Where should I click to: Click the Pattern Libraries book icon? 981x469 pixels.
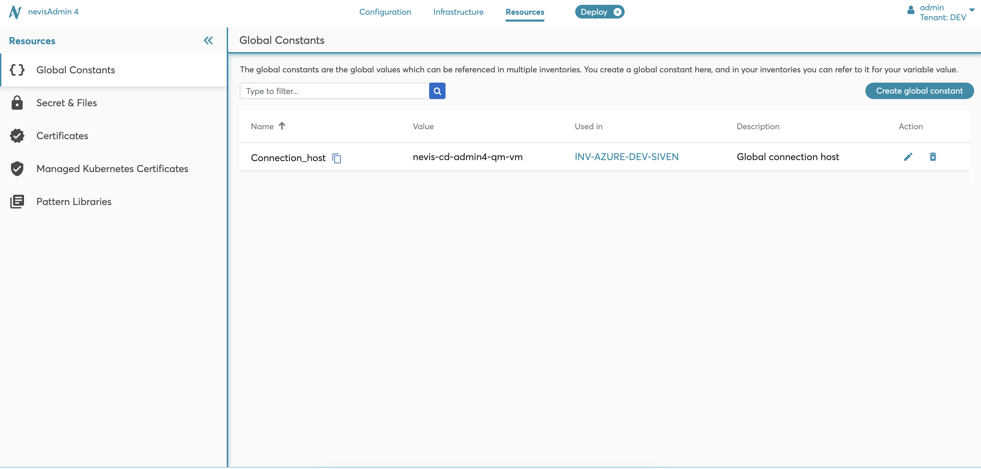point(17,201)
